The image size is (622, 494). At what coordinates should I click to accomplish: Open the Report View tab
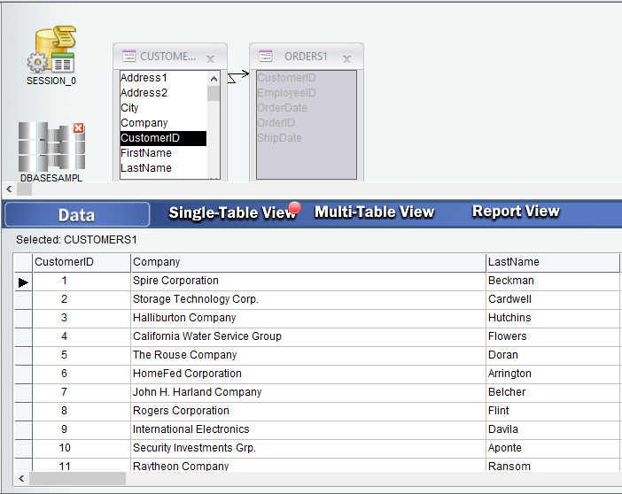pos(516,212)
